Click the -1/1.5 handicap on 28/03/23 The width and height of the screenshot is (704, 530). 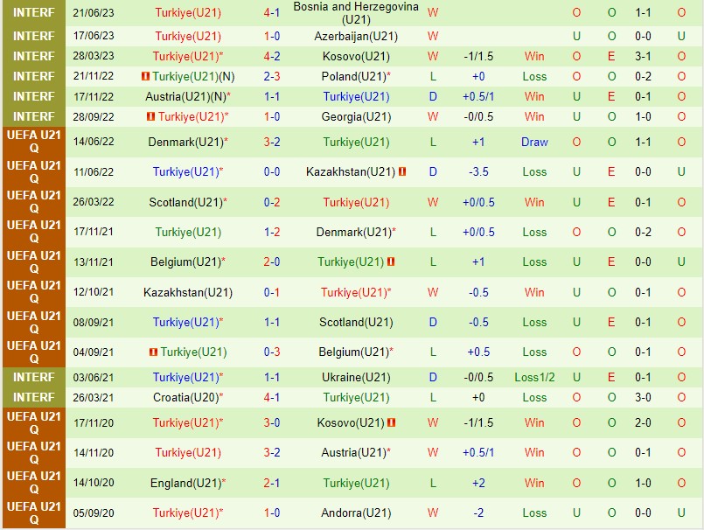point(478,57)
